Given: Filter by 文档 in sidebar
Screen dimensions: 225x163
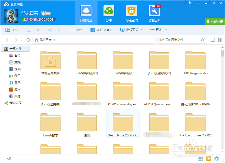Looking at the screenshot, I should point(15,62).
